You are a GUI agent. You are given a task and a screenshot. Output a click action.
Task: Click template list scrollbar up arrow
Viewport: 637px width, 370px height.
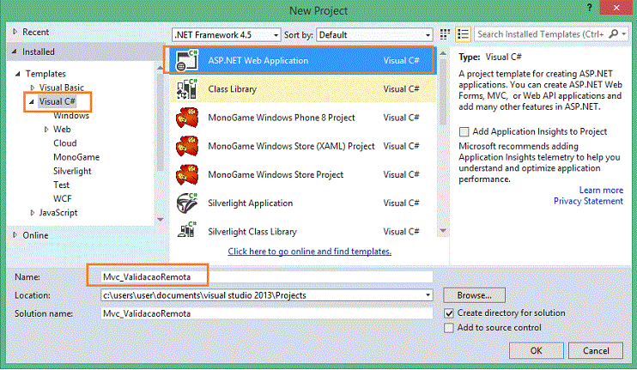pos(443,53)
